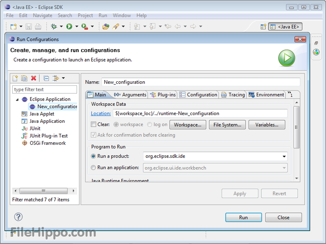
Task: Collapse the Eclipse Application tree node
Action: [17, 100]
